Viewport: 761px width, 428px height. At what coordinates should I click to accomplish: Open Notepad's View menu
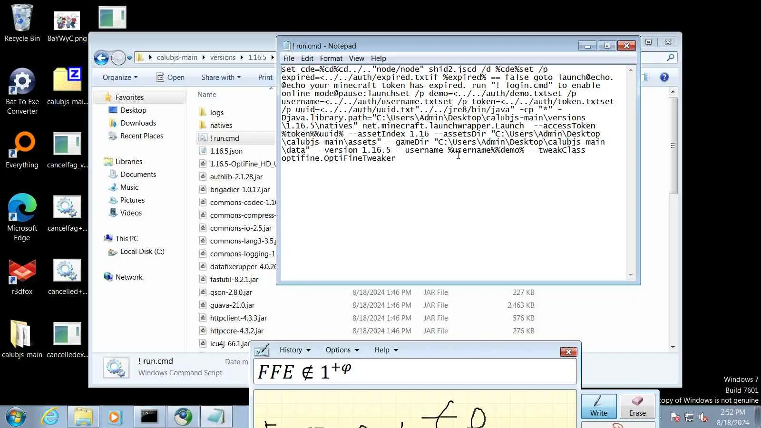[356, 58]
